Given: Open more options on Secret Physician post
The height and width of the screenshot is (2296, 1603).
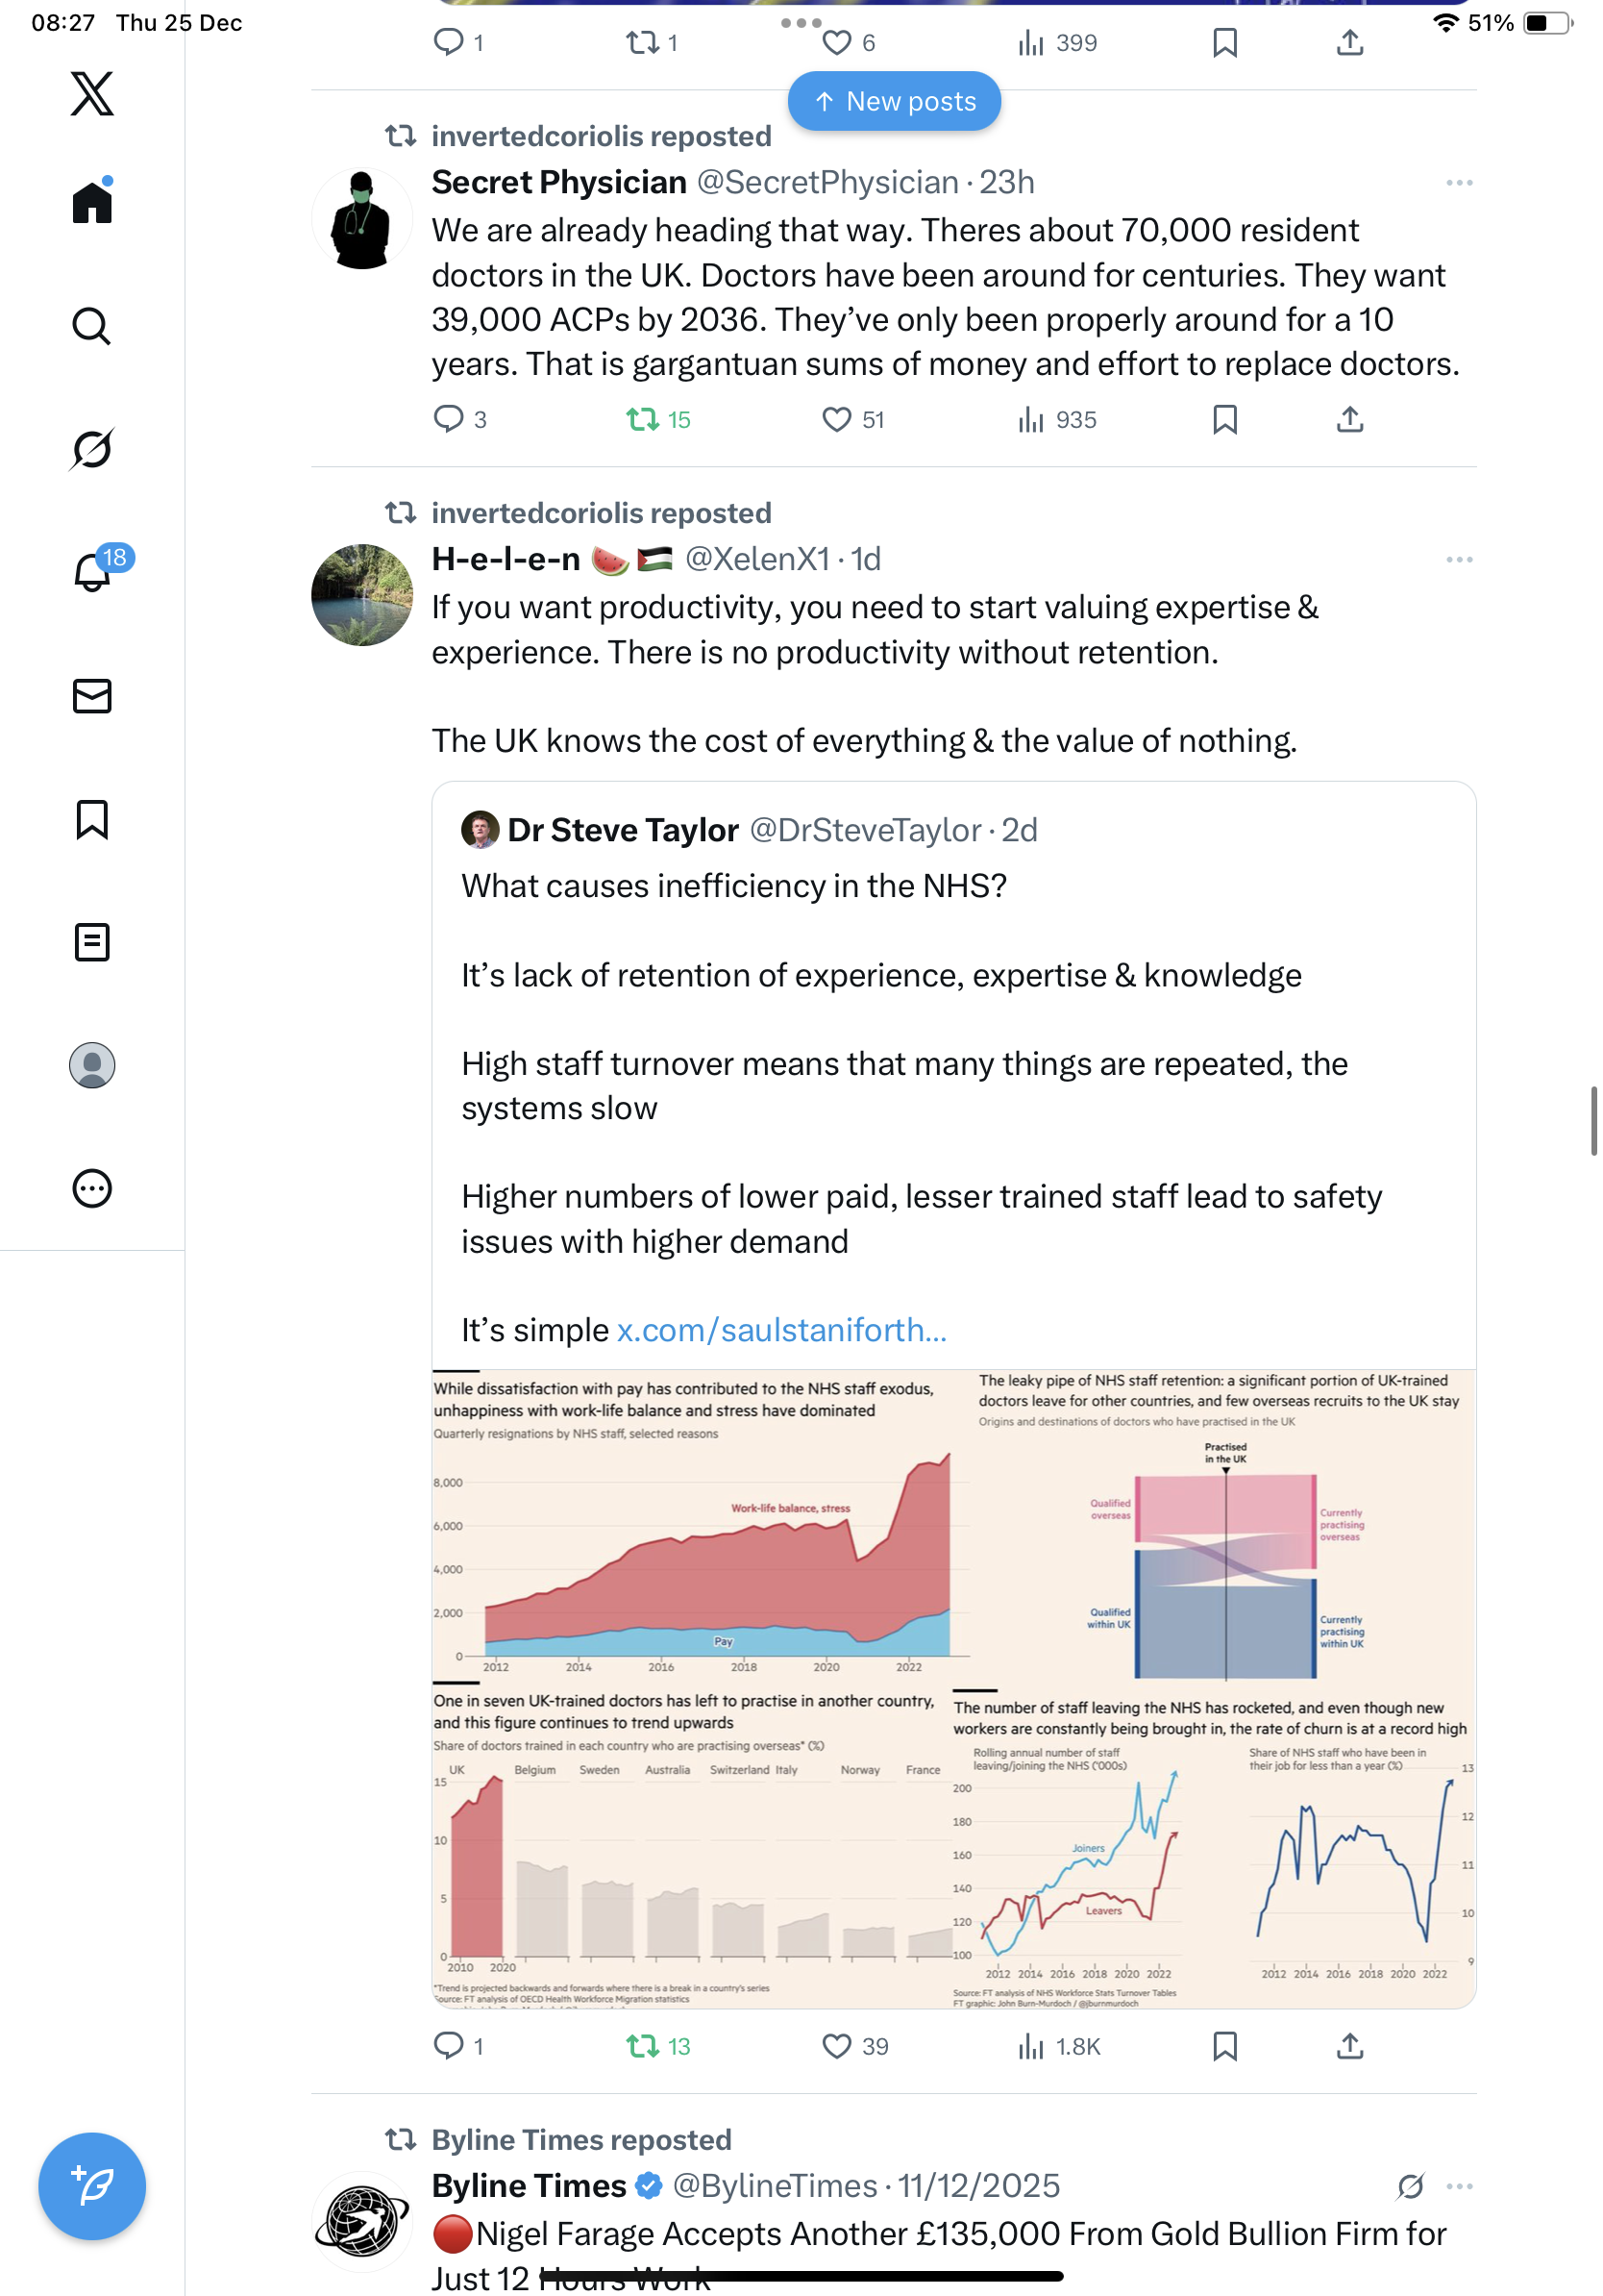Looking at the screenshot, I should (x=1459, y=183).
